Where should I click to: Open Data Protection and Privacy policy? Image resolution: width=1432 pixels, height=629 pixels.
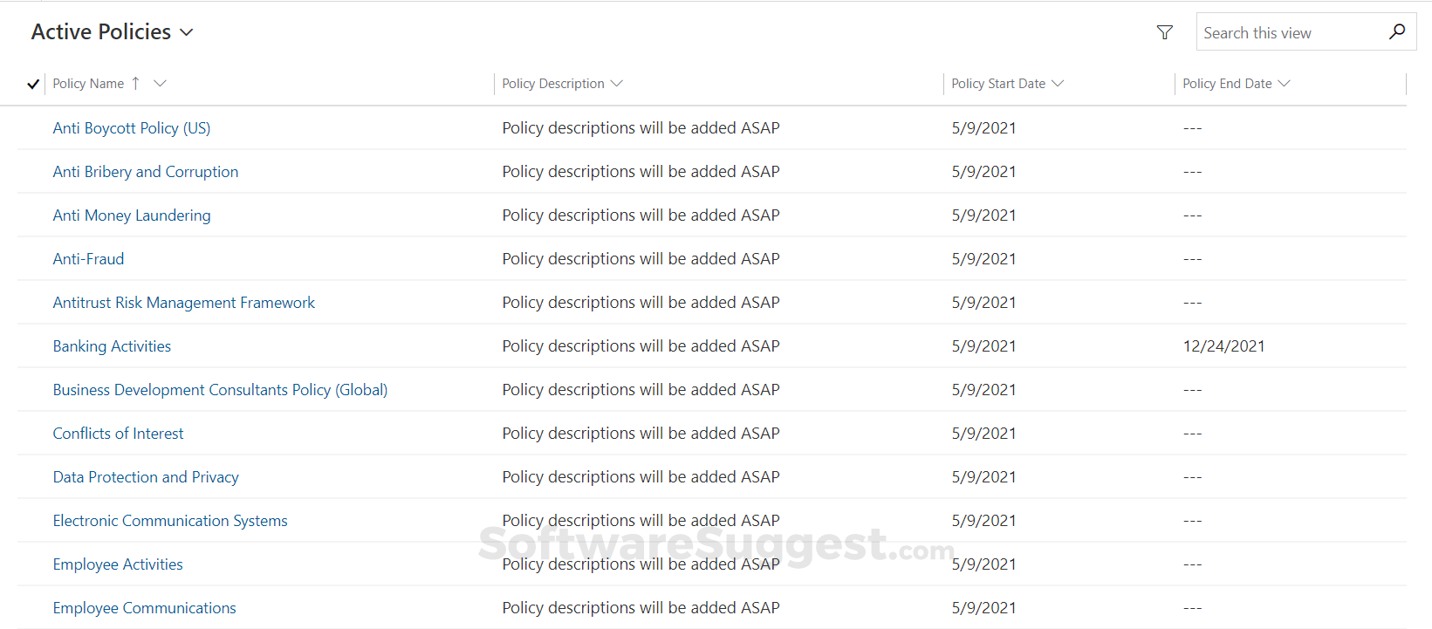tap(146, 477)
